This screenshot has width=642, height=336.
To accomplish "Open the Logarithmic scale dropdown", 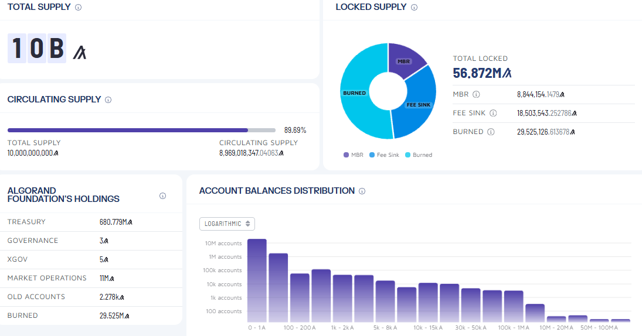I will [227, 224].
